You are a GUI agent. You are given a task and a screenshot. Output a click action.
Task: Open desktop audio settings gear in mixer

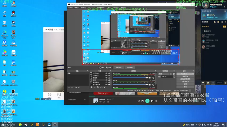(x=153, y=85)
